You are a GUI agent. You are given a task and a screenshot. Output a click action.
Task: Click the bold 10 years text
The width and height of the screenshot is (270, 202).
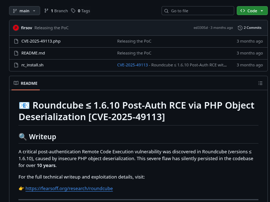click(46, 165)
